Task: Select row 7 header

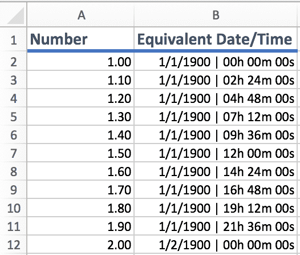Action: [x=13, y=153]
